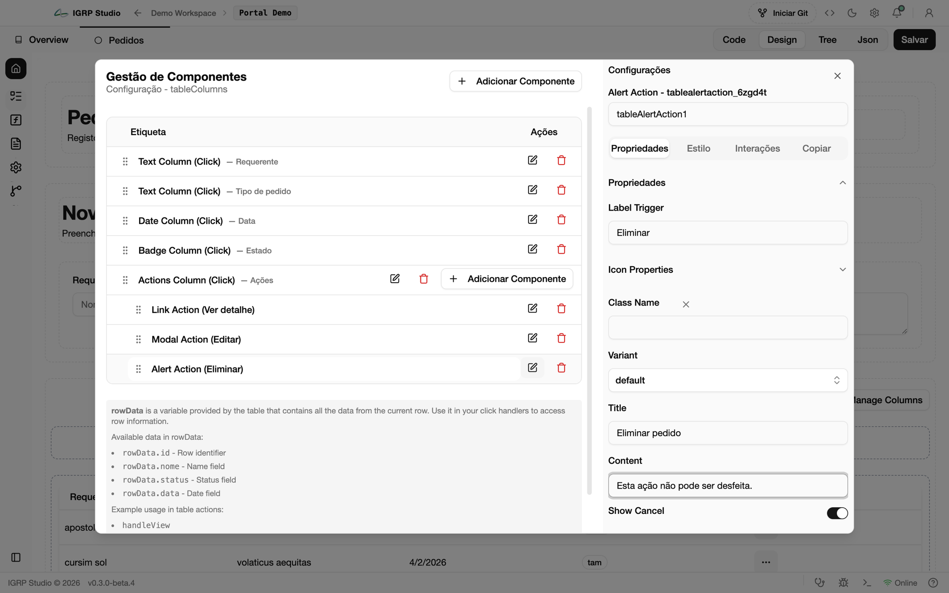Switch to the Tree view tab
Screen dimensions: 949x593
pyautogui.click(x=827, y=40)
